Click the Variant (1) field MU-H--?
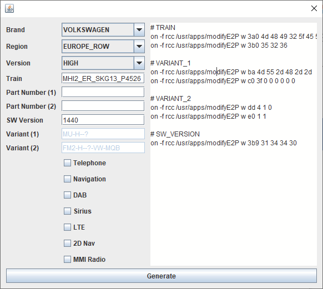This screenshot has width=323, height=289. [x=103, y=134]
